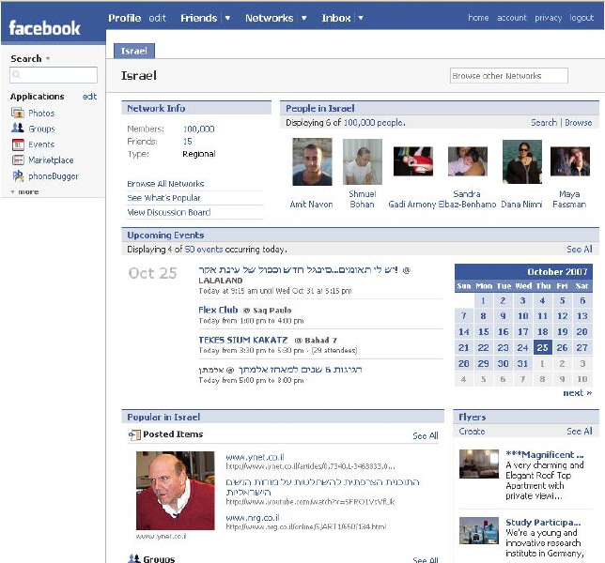Click the Posted Items icon
Viewport: 605px width, 563px height.
134,434
